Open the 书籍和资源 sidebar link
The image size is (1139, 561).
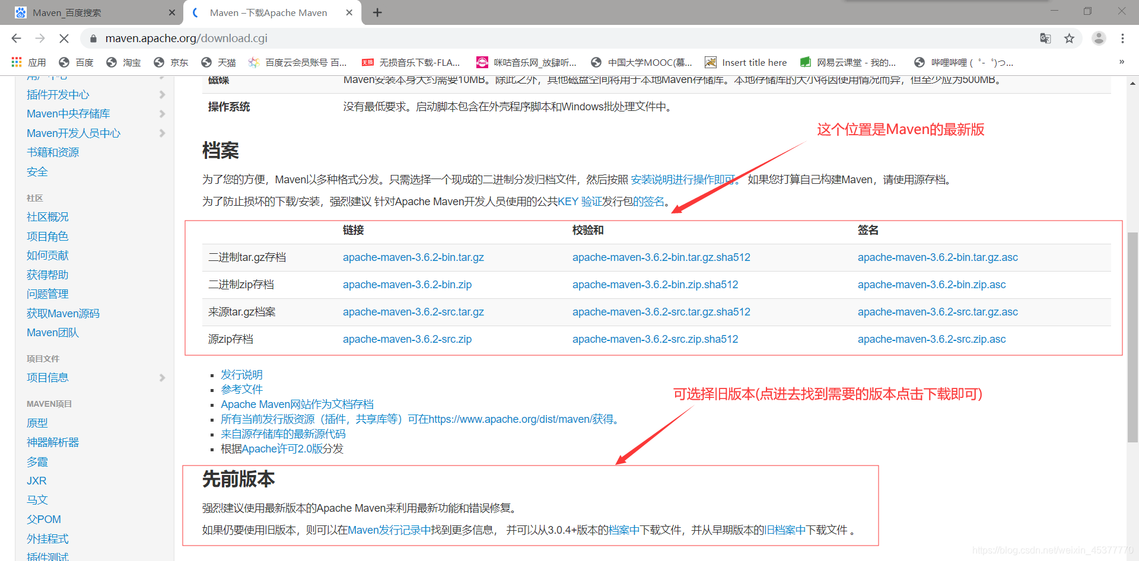[x=53, y=152]
